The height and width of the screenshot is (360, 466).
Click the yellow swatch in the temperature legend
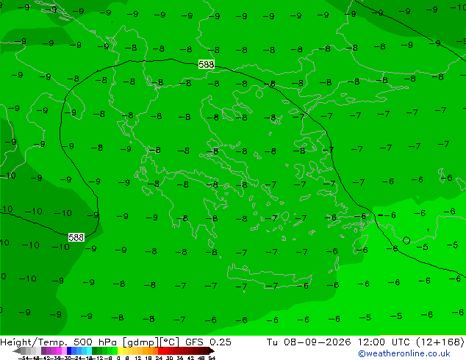tap(120, 350)
